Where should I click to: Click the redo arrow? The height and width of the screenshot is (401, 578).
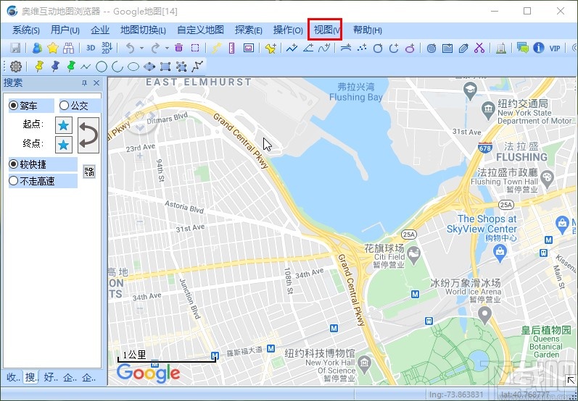coord(155,48)
